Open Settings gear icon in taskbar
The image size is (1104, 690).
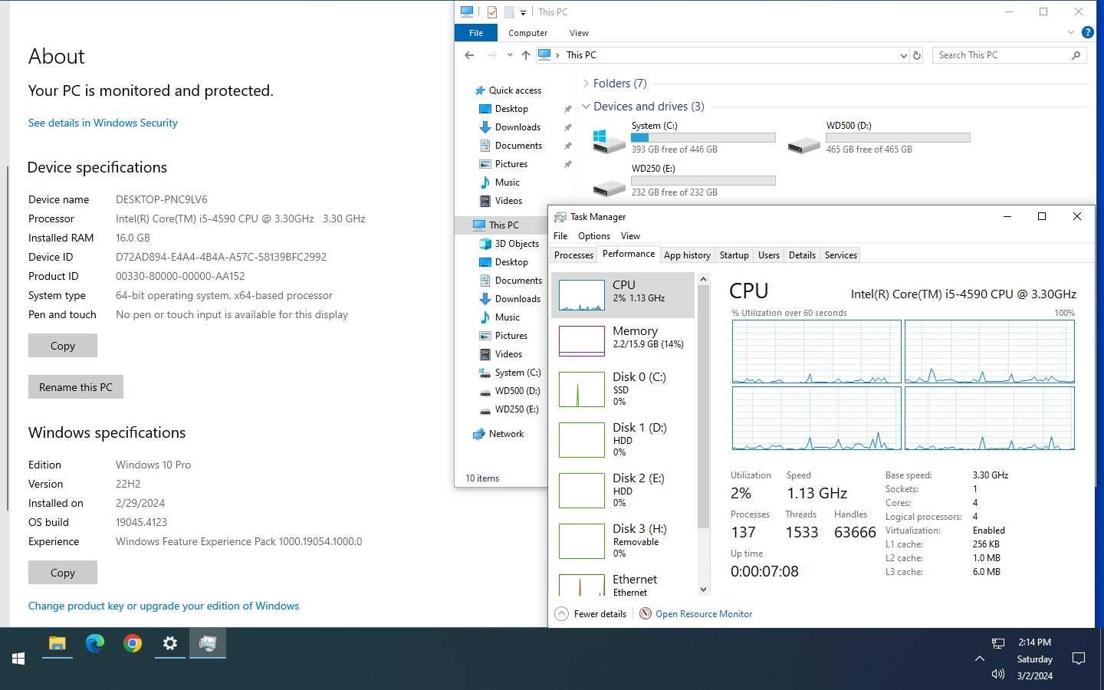tap(170, 643)
